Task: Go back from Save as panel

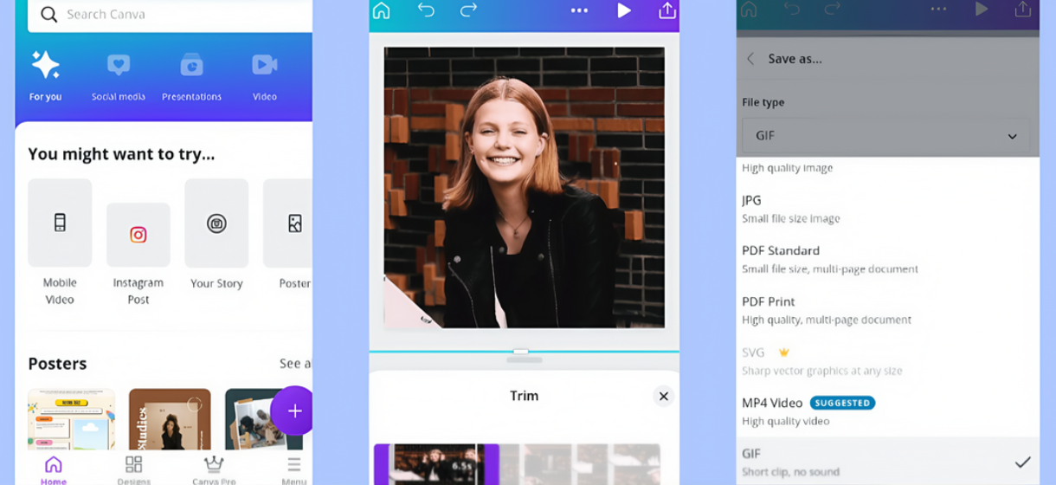Action: tap(750, 59)
